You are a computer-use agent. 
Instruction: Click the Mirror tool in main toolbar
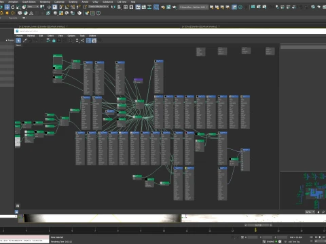coord(113,7)
